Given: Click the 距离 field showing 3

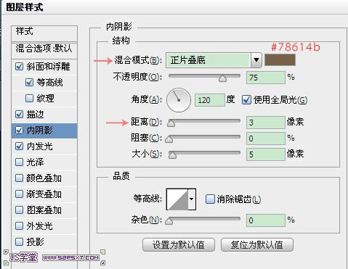Looking at the screenshot, I should (x=266, y=123).
